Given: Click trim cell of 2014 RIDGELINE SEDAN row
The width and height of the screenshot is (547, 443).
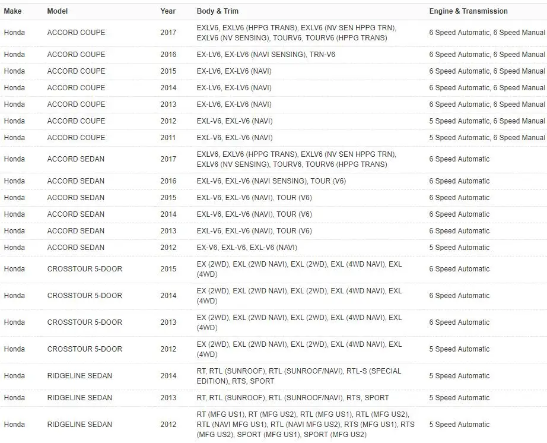Looking at the screenshot, I should (x=299, y=376).
